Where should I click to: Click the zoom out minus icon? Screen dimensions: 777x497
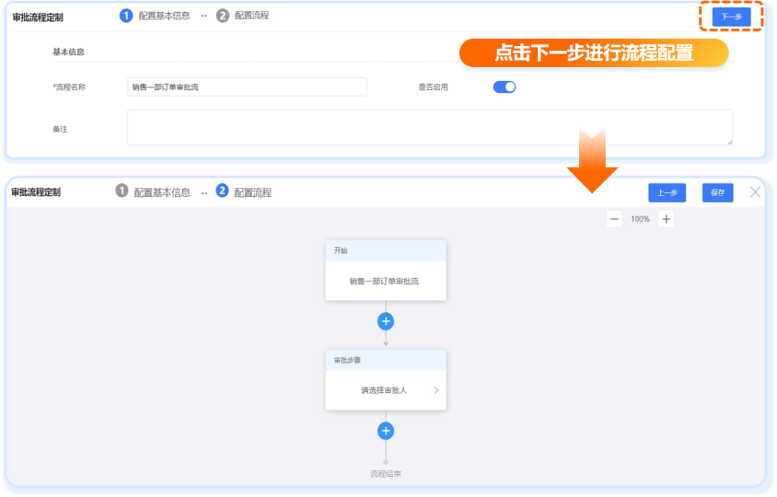click(614, 218)
